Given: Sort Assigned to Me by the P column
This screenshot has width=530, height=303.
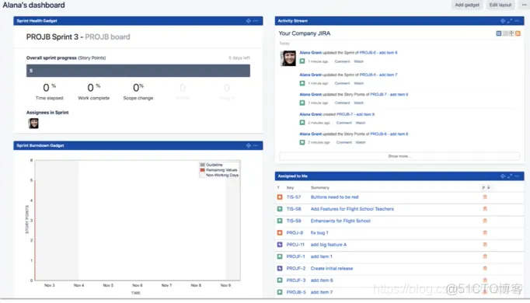Looking at the screenshot, I should [486, 187].
